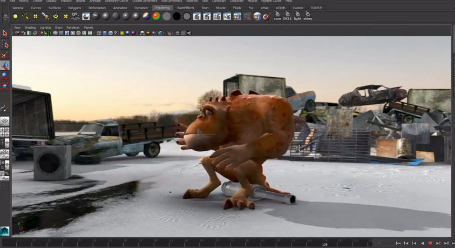Toggle isolate select panel icon

click(x=169, y=33)
